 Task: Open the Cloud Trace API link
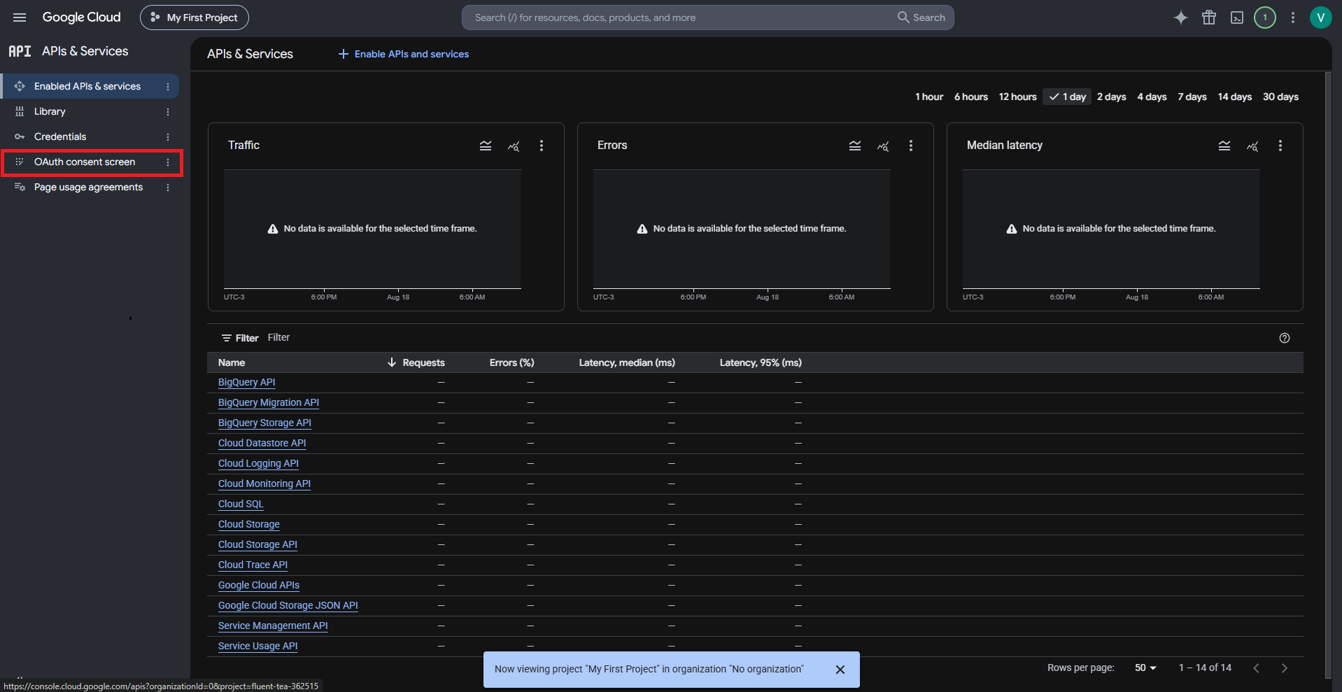click(x=253, y=565)
